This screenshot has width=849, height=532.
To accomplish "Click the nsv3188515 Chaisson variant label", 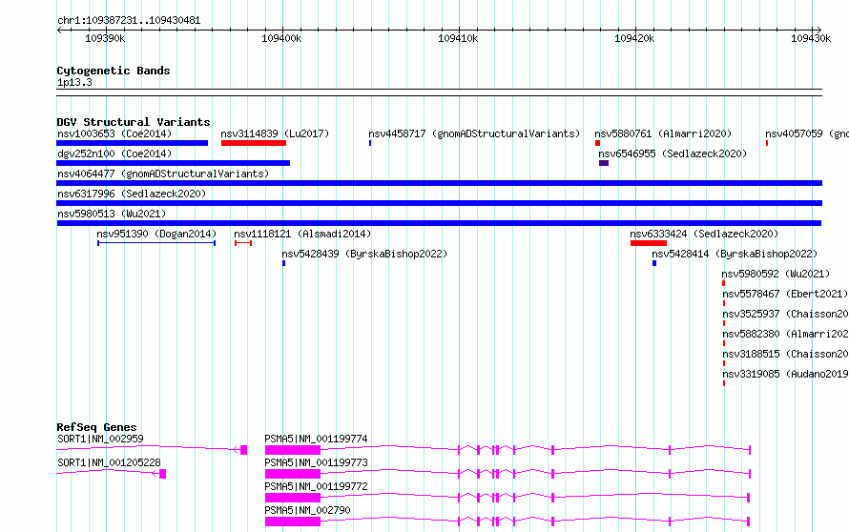I will pos(785,354).
